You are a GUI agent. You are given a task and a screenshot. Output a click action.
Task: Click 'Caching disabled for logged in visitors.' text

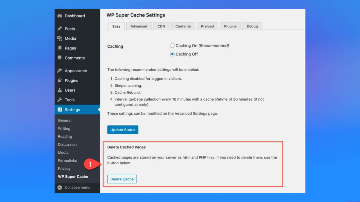[148, 79]
